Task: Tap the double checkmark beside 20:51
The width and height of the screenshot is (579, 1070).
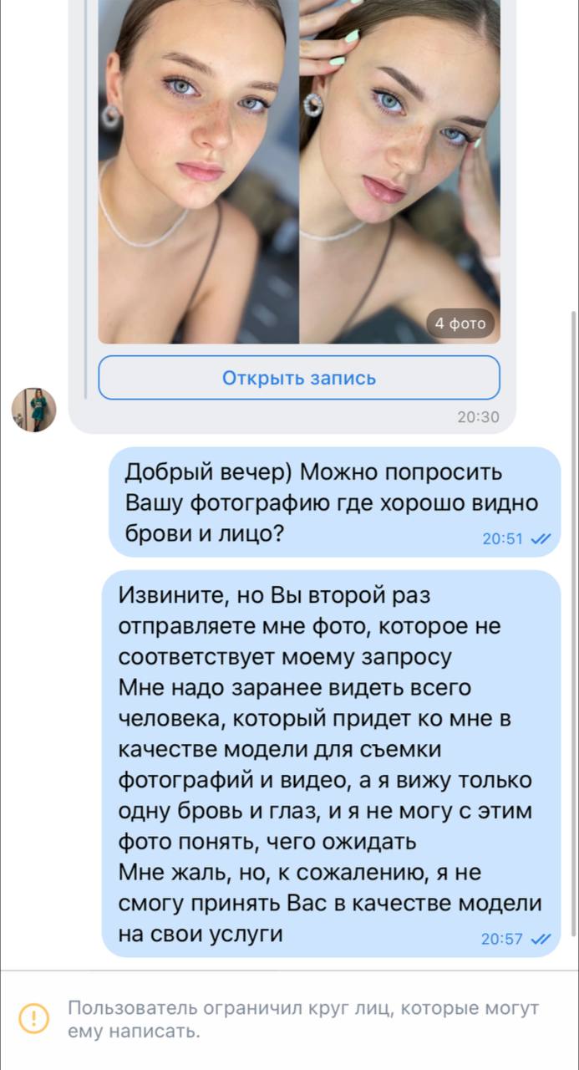Action: pyautogui.click(x=541, y=539)
